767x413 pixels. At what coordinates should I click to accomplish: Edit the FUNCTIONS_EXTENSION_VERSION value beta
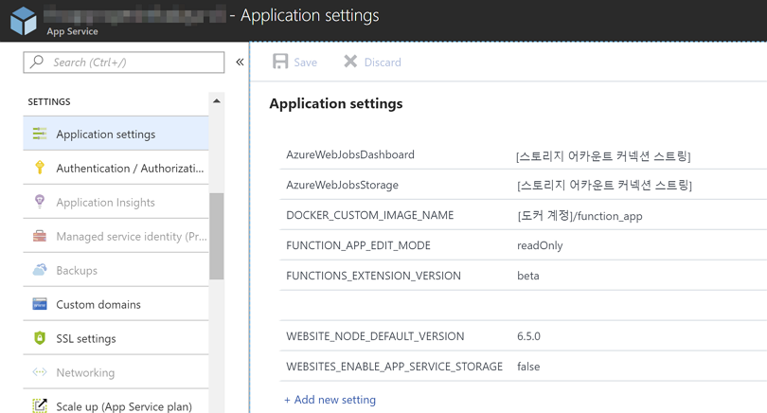(528, 276)
